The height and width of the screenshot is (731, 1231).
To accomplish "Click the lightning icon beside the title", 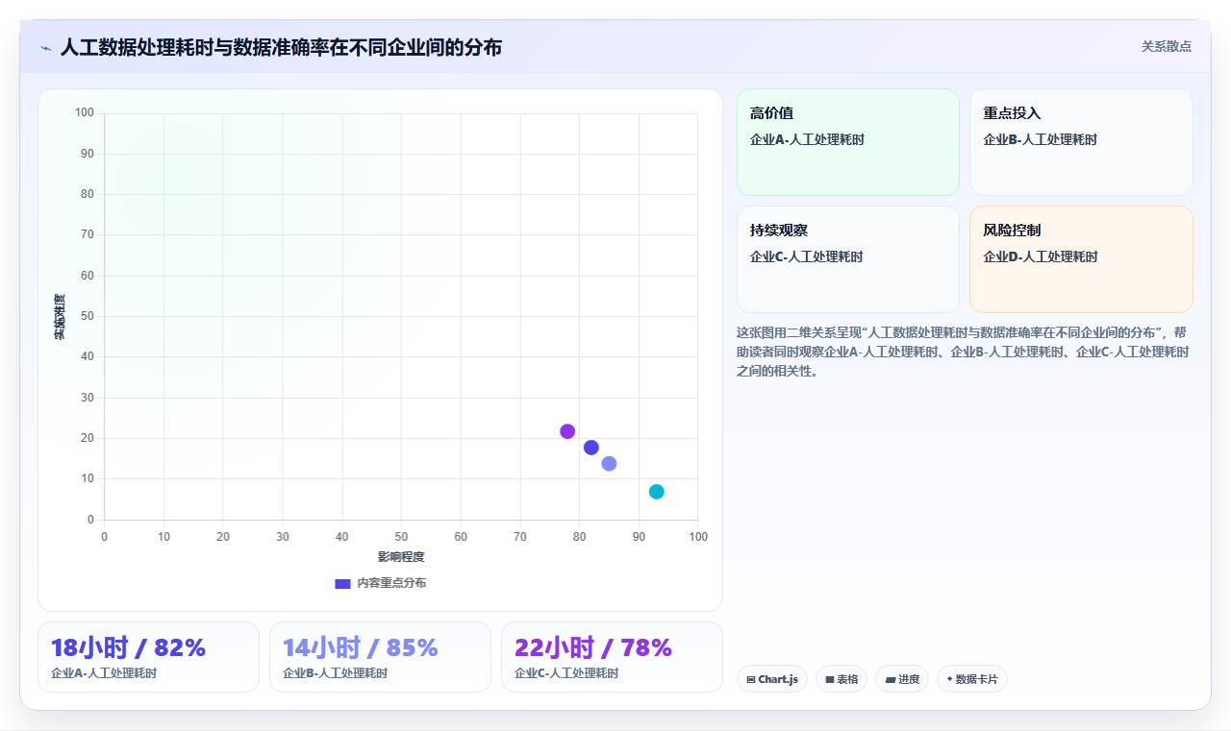I will coord(45,48).
